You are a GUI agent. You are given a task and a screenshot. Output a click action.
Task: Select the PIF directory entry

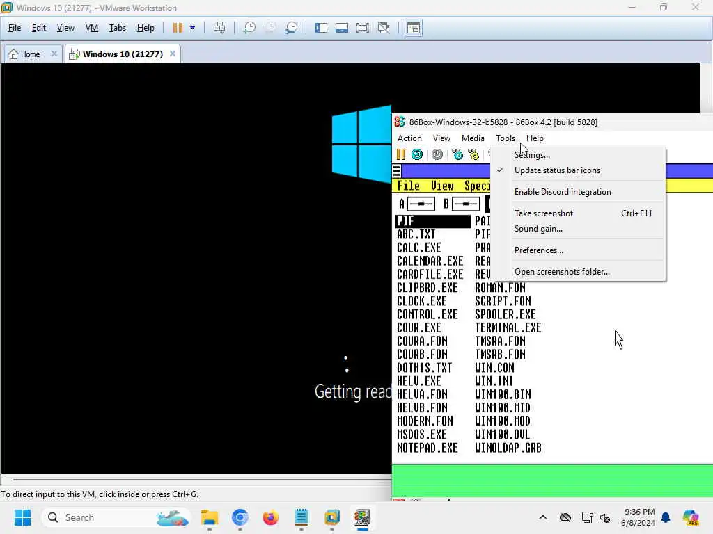[x=433, y=221]
